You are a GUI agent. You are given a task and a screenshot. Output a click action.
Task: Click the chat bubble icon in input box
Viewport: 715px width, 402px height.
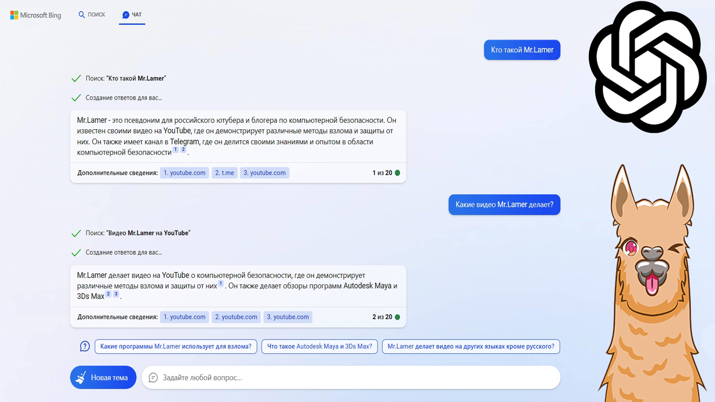coord(153,377)
